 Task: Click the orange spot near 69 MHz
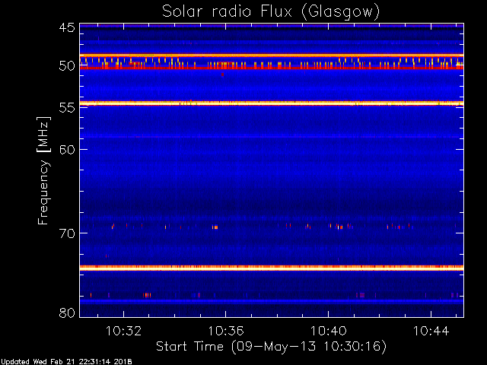[215, 227]
